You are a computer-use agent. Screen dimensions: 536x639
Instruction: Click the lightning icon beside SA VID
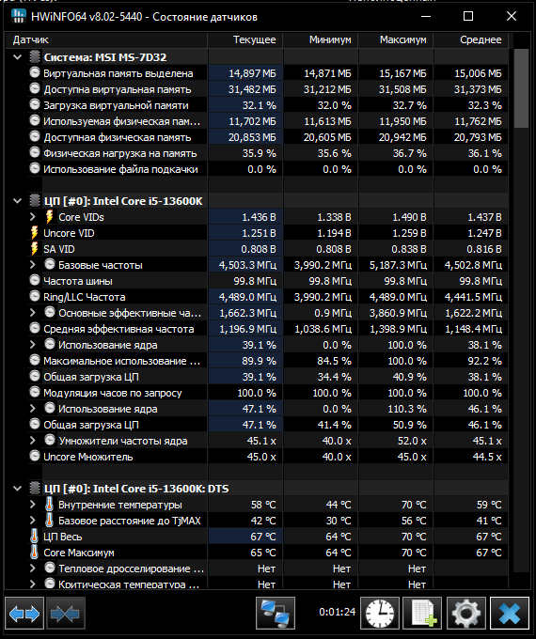35,249
